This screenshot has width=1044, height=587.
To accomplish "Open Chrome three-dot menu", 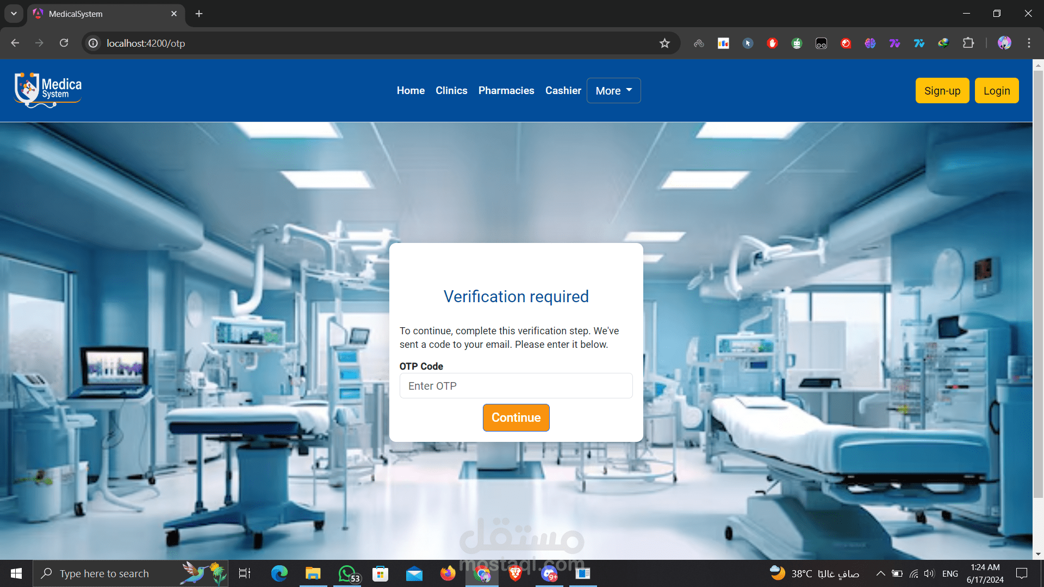I will (x=1029, y=43).
